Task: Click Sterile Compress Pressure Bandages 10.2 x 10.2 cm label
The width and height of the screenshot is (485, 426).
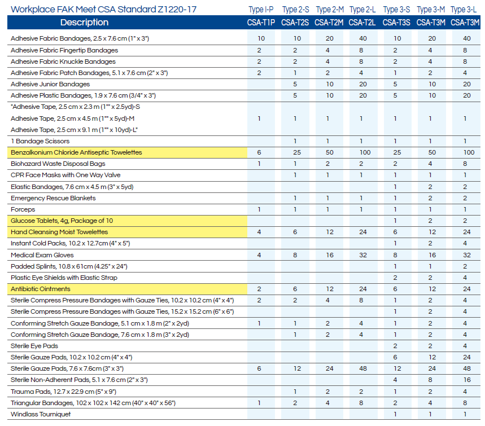Action: click(x=123, y=300)
